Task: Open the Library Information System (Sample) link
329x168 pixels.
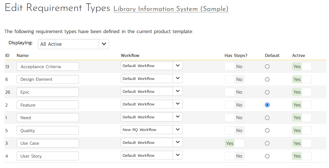Action: point(171,9)
